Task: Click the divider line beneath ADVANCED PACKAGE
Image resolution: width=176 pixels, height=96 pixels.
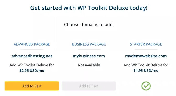Action: coord(32,49)
